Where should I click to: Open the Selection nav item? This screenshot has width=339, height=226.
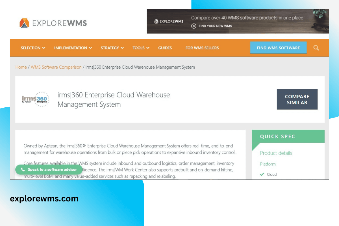pos(33,48)
